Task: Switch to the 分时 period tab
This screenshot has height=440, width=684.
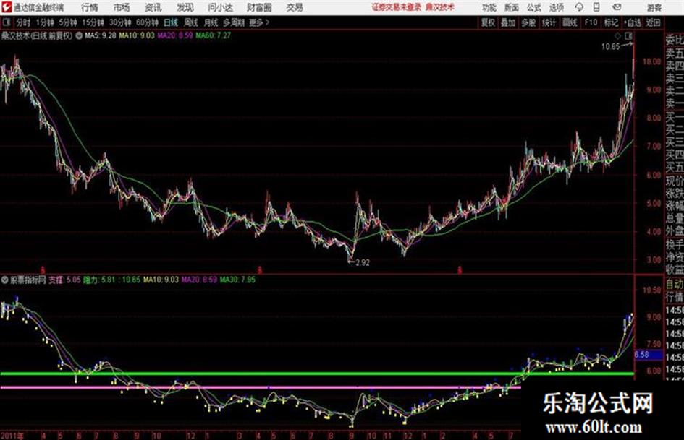Action: [24, 22]
